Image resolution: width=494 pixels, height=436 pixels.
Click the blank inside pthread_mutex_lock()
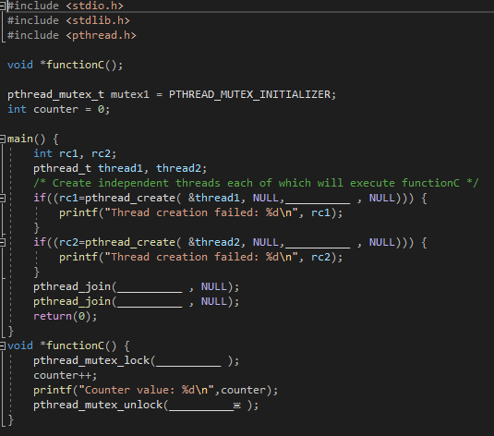(x=188, y=362)
